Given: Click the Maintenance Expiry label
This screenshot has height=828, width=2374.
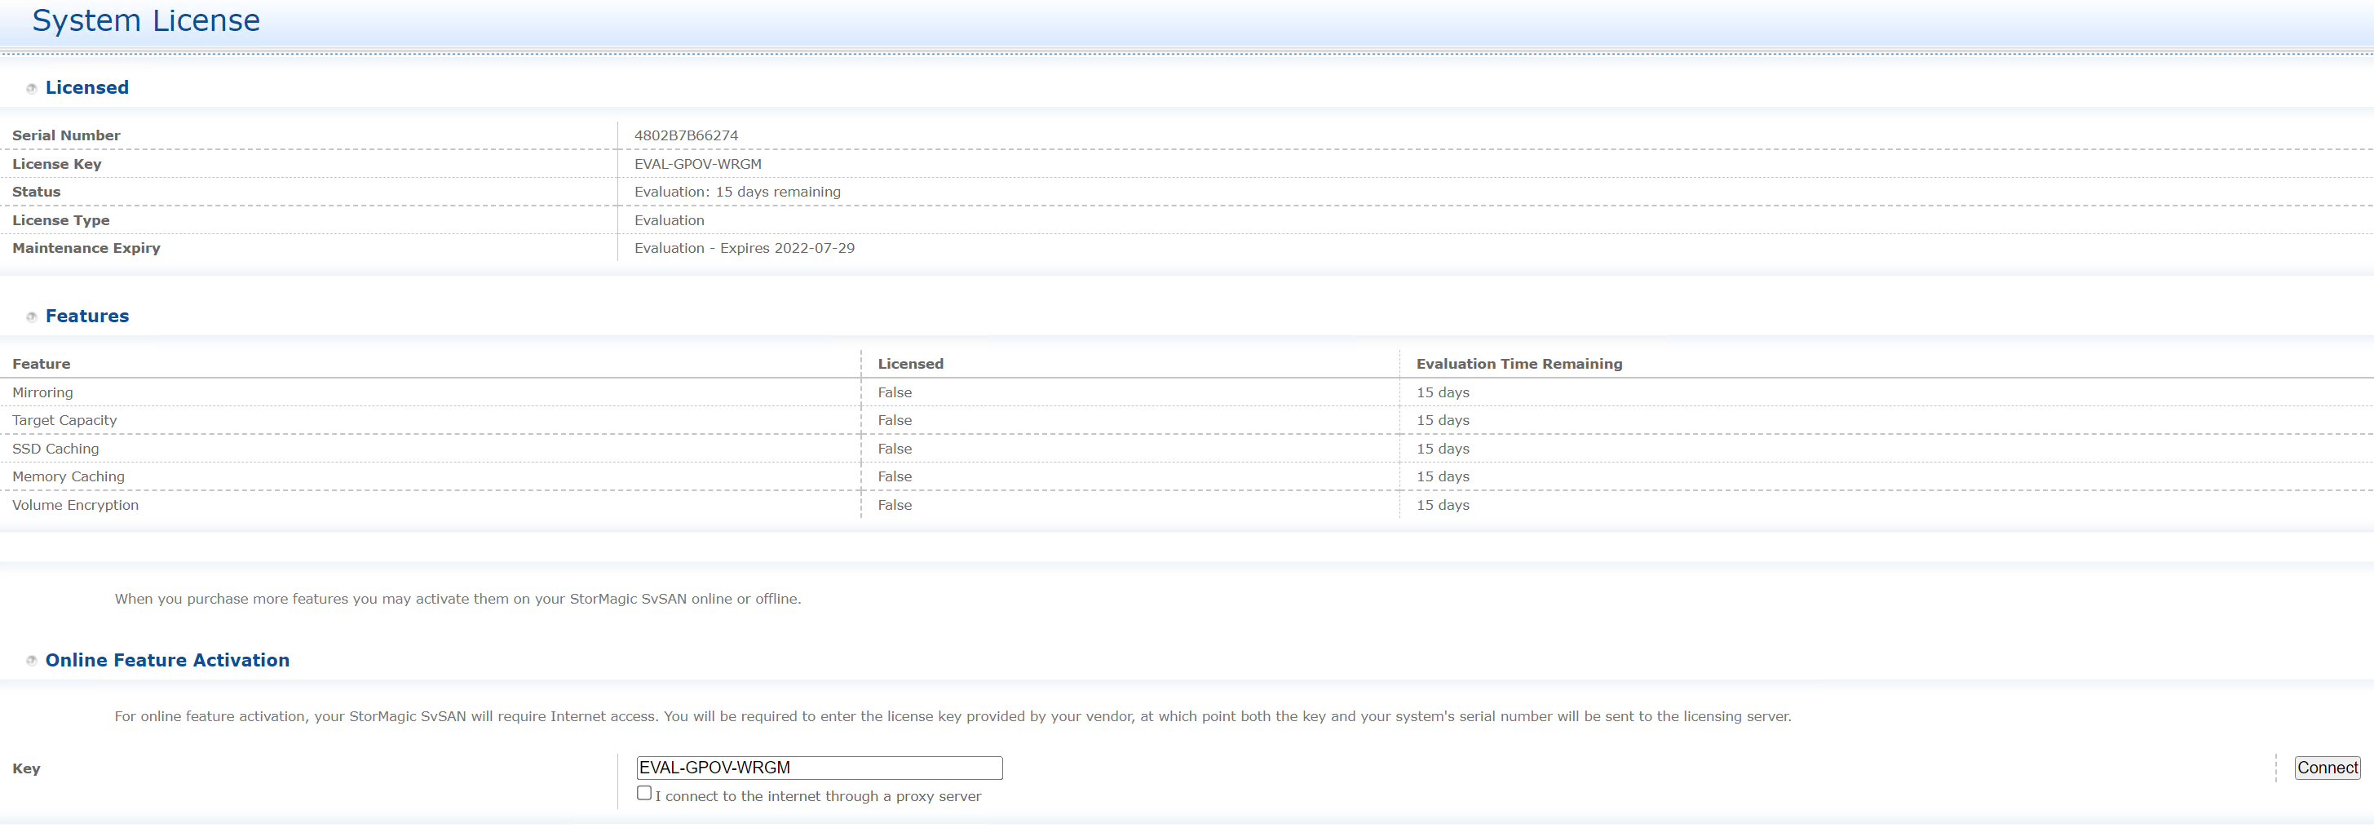Looking at the screenshot, I should pyautogui.click(x=86, y=248).
